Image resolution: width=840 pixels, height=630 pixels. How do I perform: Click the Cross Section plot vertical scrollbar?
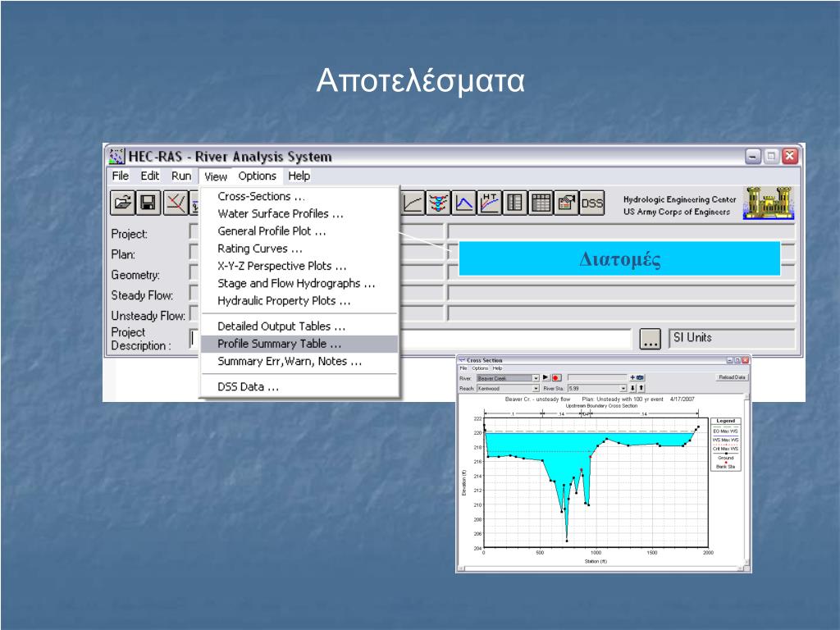747,479
